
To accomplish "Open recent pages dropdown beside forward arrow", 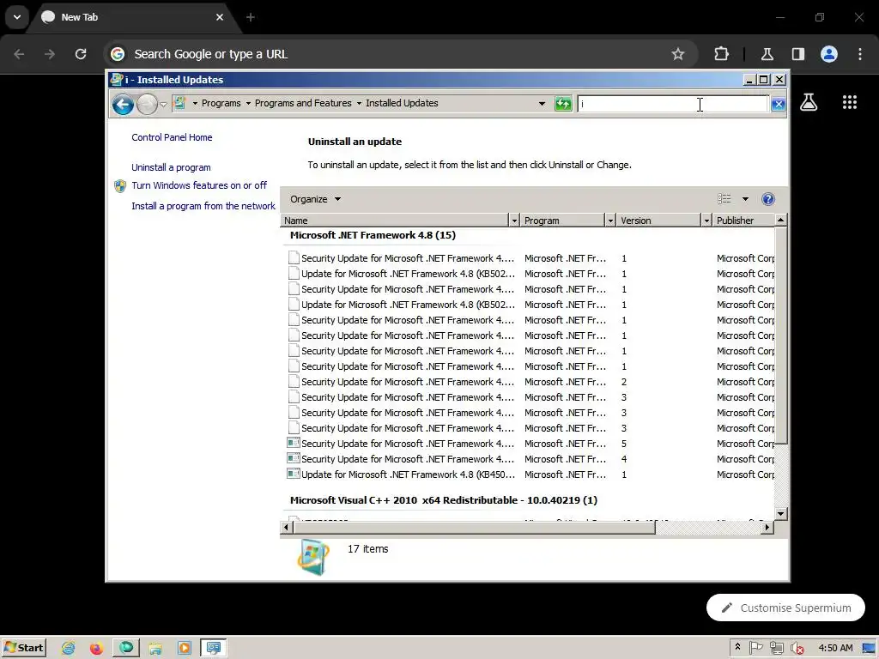I will click(163, 104).
